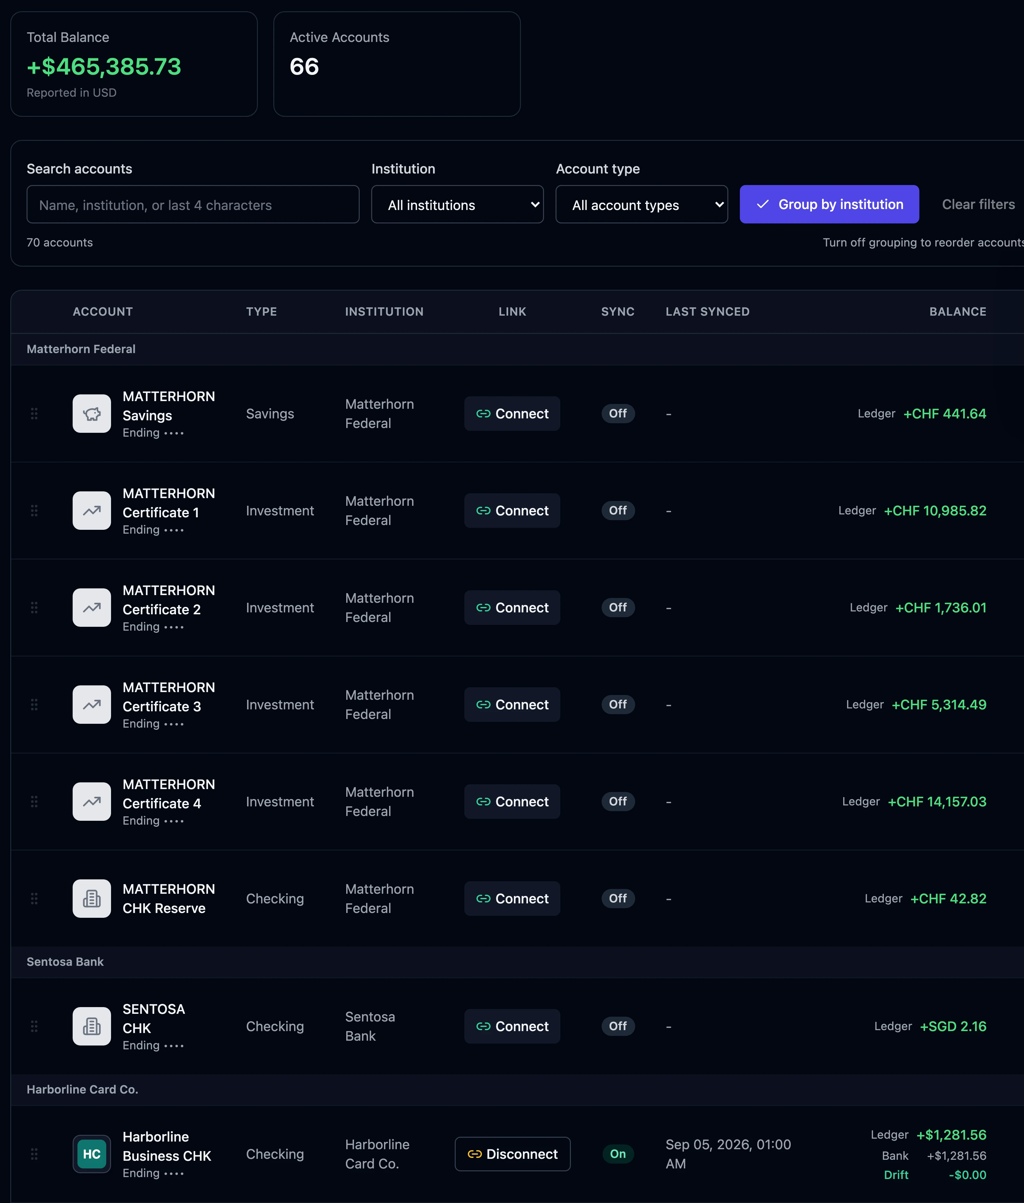
Task: Click the INSTITUTION column header
Action: 384,312
